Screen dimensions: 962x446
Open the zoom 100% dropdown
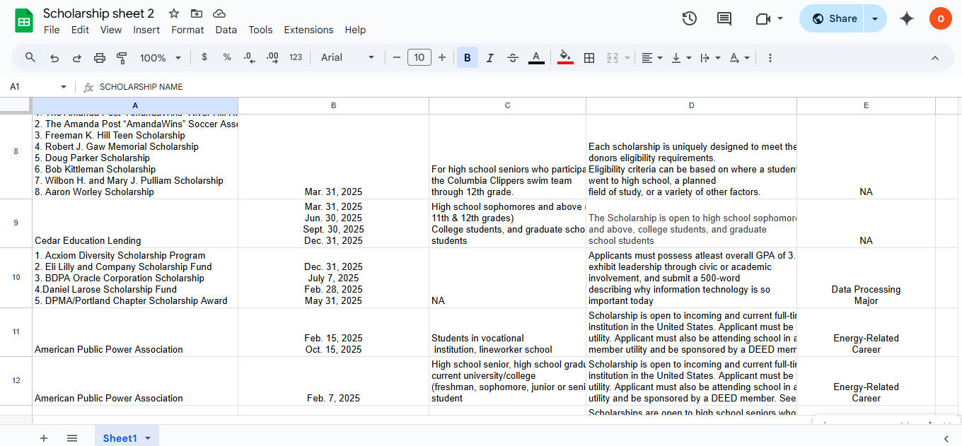pyautogui.click(x=160, y=58)
